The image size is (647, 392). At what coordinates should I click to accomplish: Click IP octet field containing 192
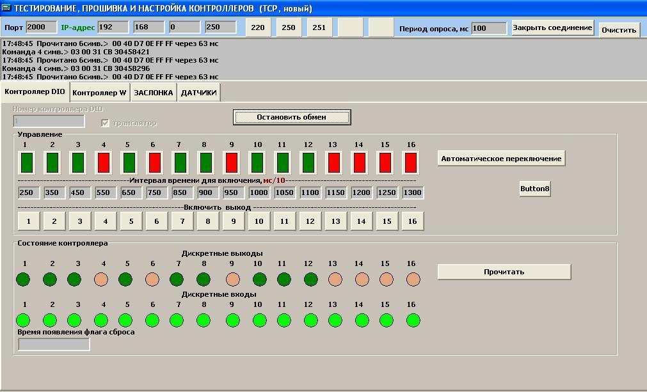tap(113, 27)
